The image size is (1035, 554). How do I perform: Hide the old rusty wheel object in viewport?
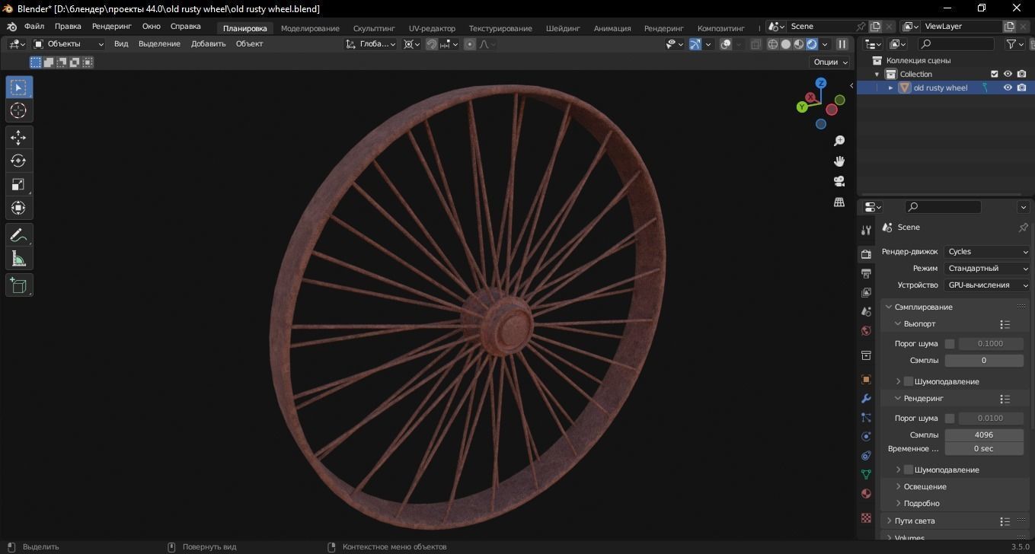click(x=1008, y=87)
